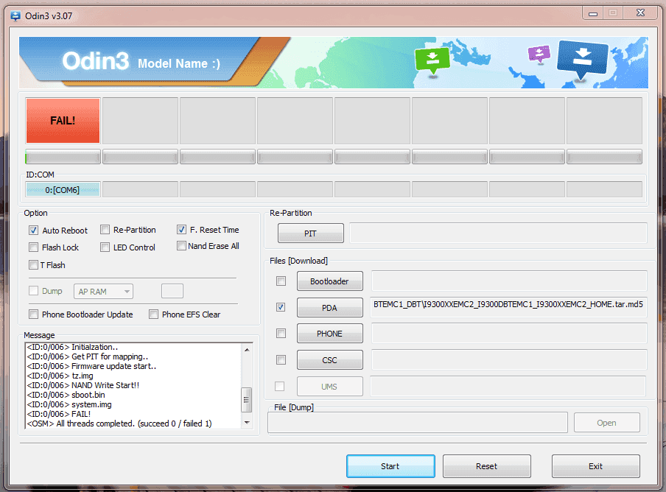The width and height of the screenshot is (666, 492).
Task: Uncheck the PDA file checkbox
Action: pyautogui.click(x=281, y=307)
